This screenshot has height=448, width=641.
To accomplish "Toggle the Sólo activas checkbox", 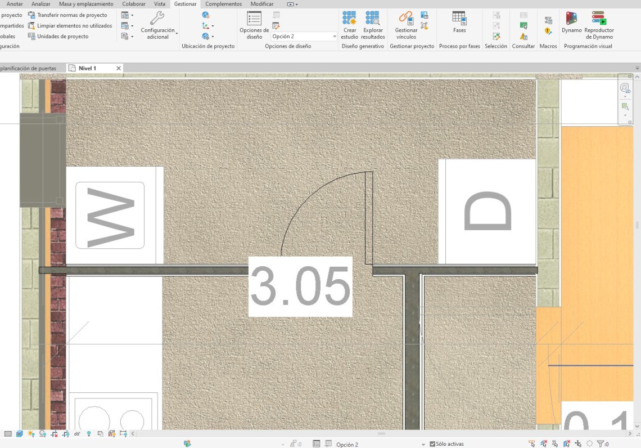I will (432, 444).
